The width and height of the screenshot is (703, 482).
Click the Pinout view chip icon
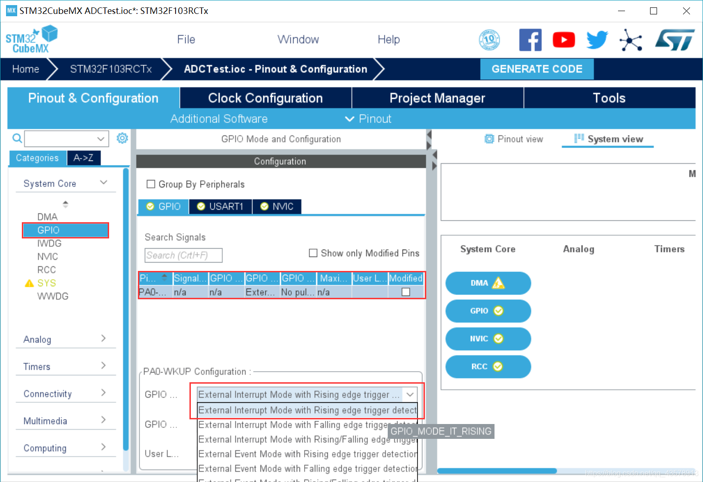point(489,139)
